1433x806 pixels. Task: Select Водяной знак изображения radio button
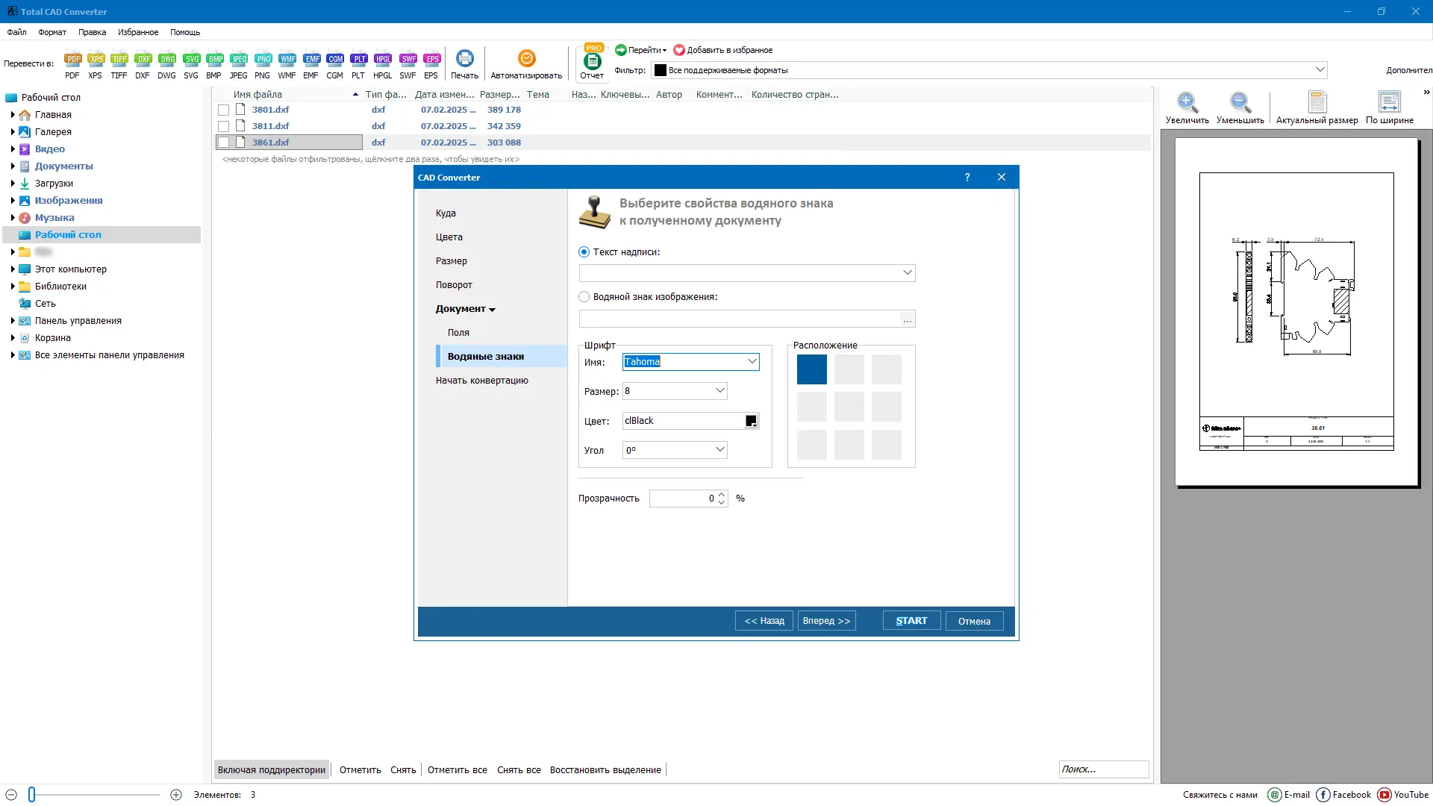tap(584, 297)
